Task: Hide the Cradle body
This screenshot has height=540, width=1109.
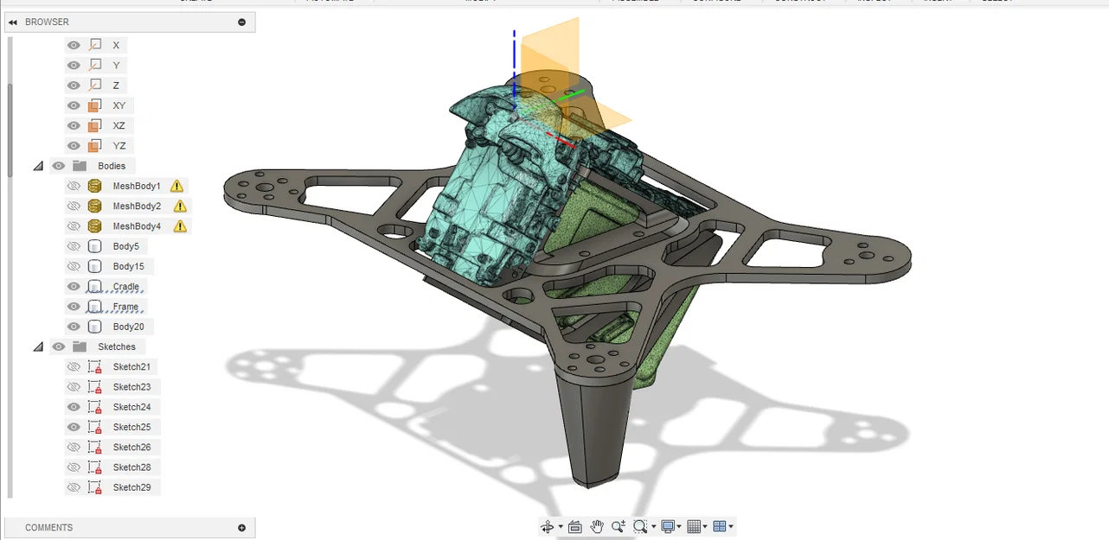Action: [x=74, y=286]
